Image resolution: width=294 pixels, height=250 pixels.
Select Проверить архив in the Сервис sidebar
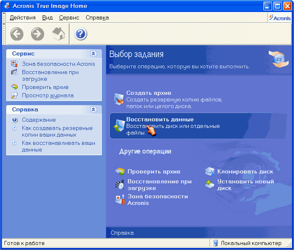(x=45, y=87)
